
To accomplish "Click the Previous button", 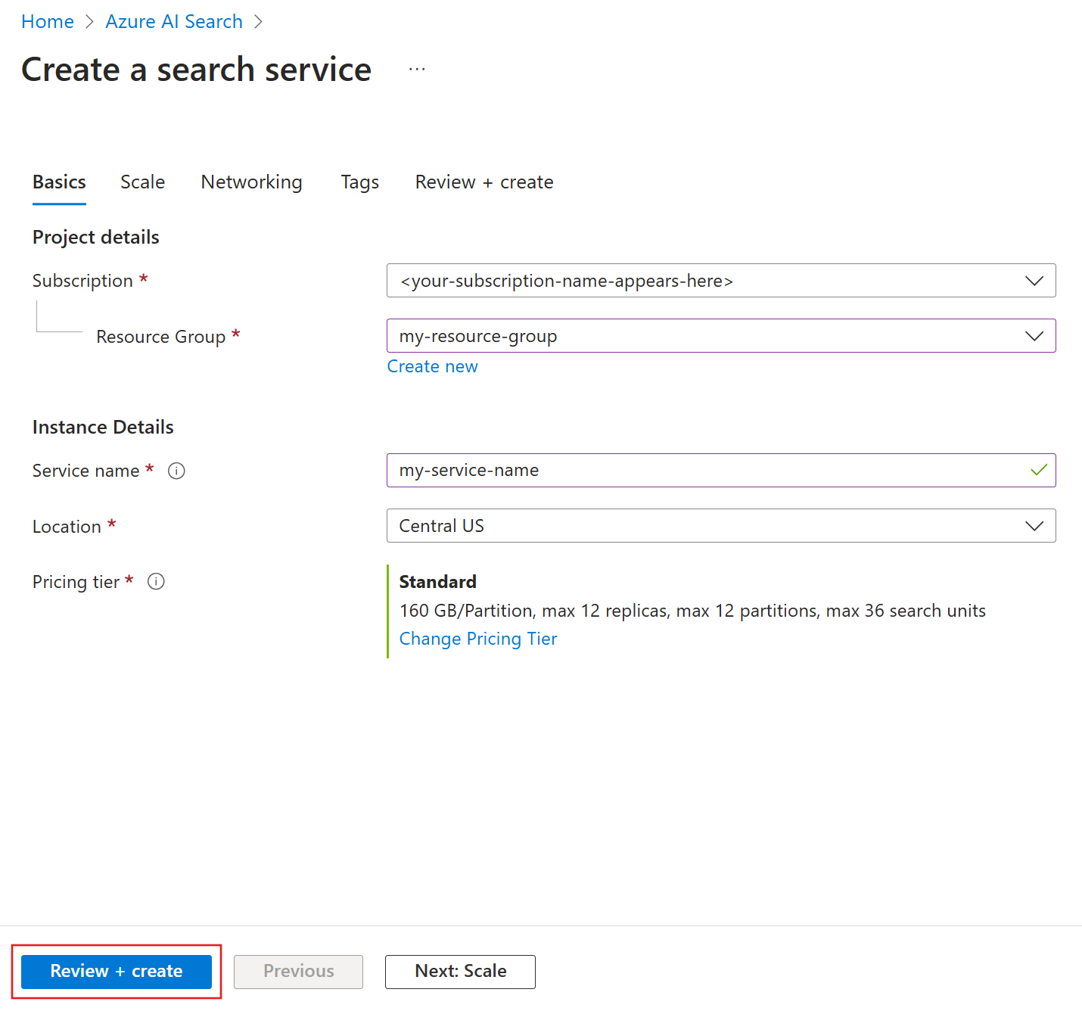I will (298, 971).
